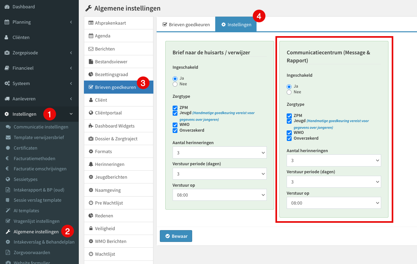The height and width of the screenshot is (264, 417).
Task: Click the Veiligheid padlock icon
Action: [91, 229]
